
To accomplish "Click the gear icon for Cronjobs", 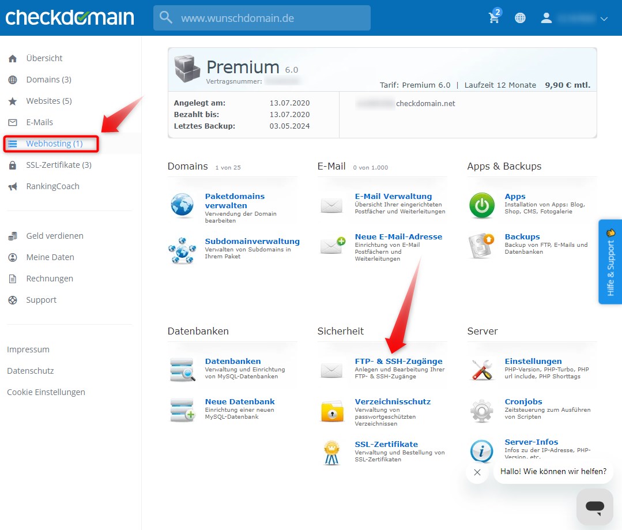I will pos(482,411).
